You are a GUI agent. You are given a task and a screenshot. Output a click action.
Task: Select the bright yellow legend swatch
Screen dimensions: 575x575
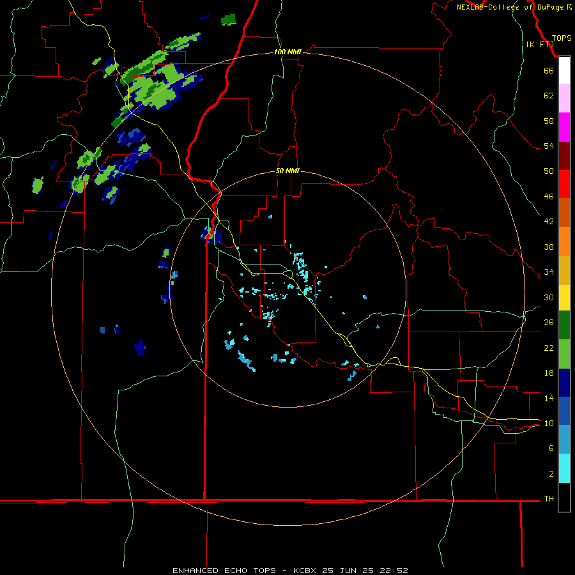pyautogui.click(x=564, y=298)
